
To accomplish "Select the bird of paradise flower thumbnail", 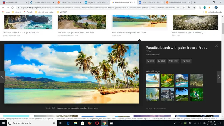I will pos(167,80).
